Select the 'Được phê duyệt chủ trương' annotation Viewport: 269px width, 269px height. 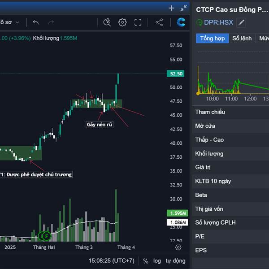36,174
